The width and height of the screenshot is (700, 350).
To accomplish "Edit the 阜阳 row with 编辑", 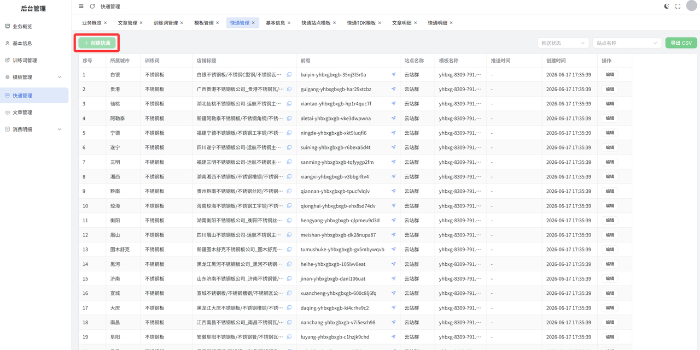I will point(610,337).
